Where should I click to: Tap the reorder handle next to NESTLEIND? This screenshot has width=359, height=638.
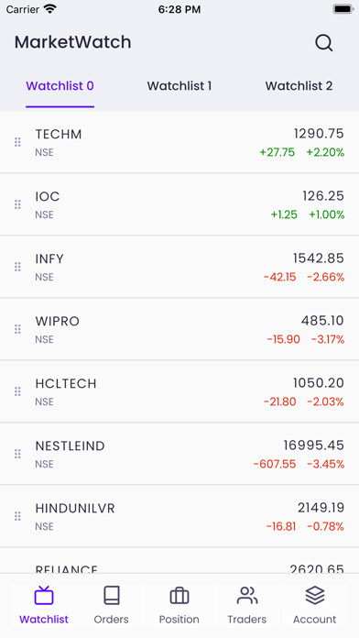click(17, 454)
